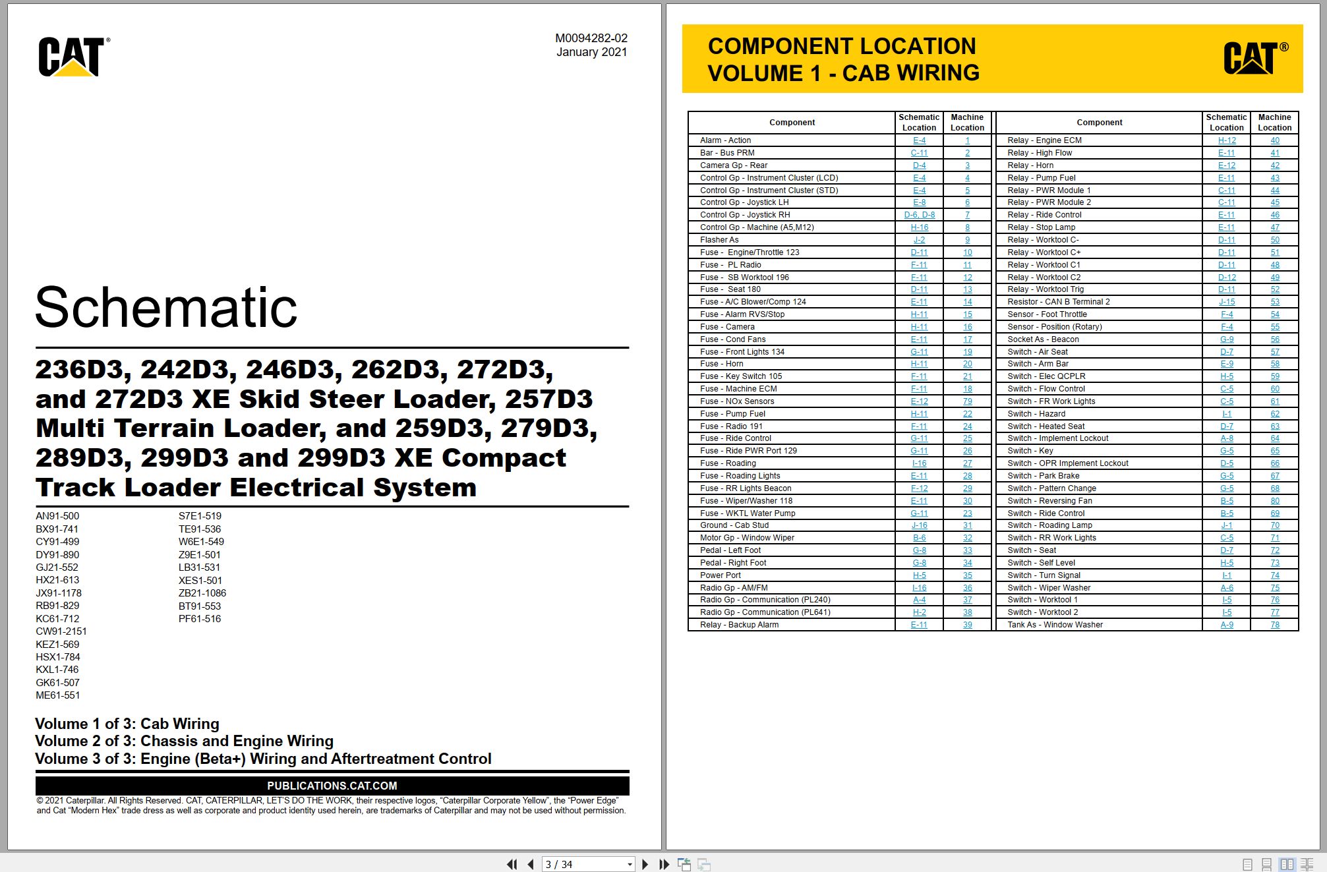This screenshot has width=1327, height=872.
Task: Open F-12 link for Fuse - RR Lights Beacon
Action: pos(919,488)
